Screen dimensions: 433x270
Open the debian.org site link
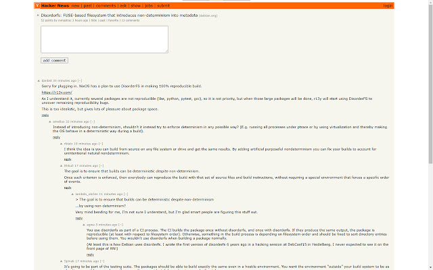click(208, 16)
